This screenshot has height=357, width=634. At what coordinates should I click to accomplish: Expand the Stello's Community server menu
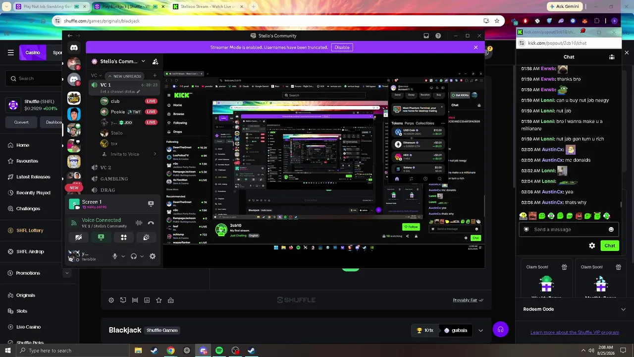tap(143, 61)
